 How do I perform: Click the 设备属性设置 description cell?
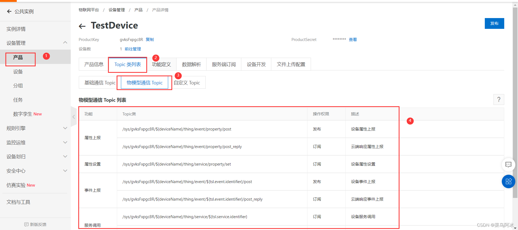363,164
